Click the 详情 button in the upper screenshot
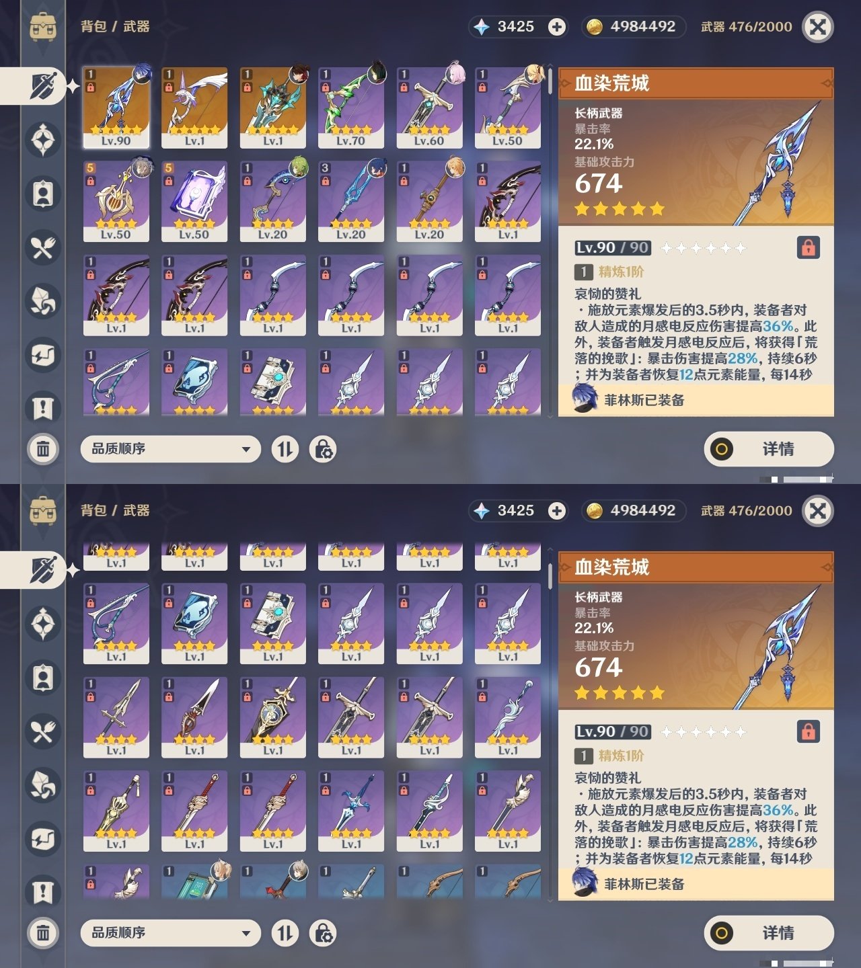 pyautogui.click(x=769, y=449)
